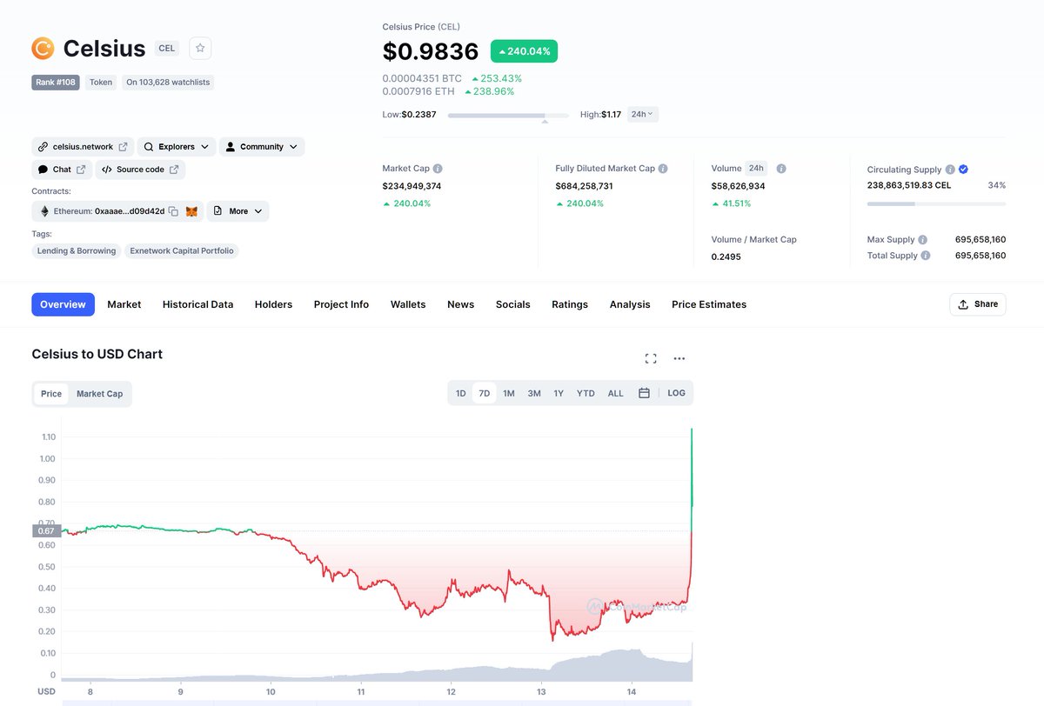Click the Share button
The height and width of the screenshot is (706, 1044).
978,304
